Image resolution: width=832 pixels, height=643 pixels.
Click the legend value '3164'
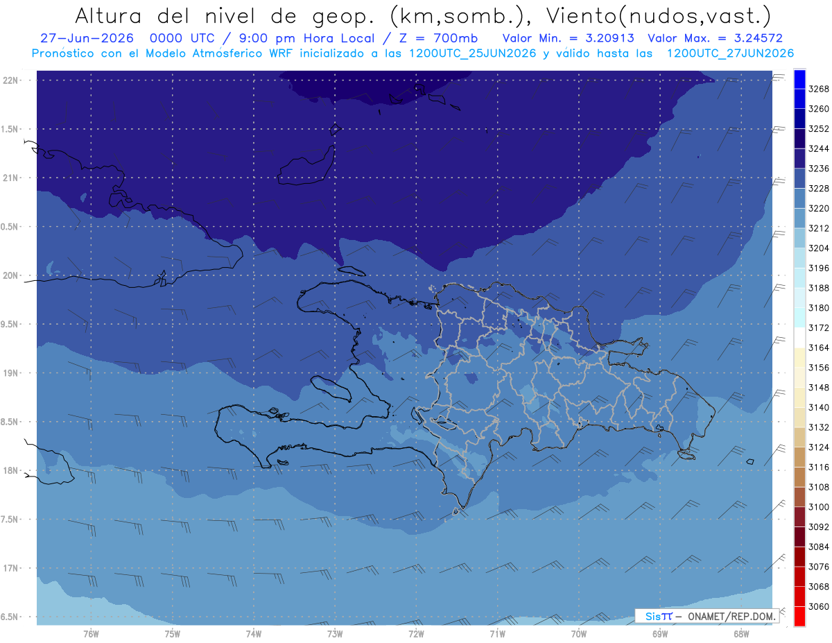pos(819,348)
